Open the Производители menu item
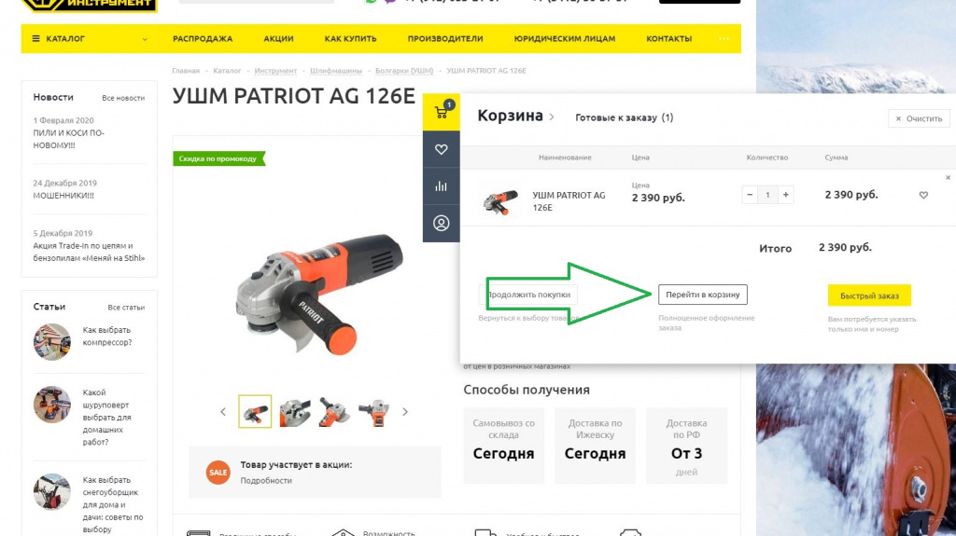This screenshot has width=956, height=536. click(x=445, y=38)
